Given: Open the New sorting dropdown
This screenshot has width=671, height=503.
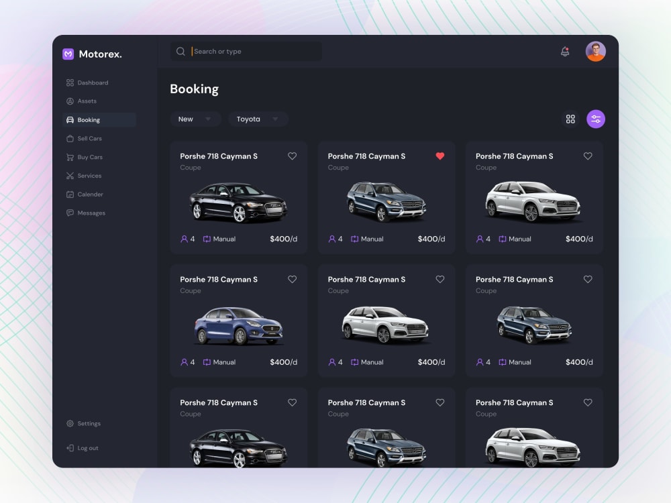Looking at the screenshot, I should 195,119.
